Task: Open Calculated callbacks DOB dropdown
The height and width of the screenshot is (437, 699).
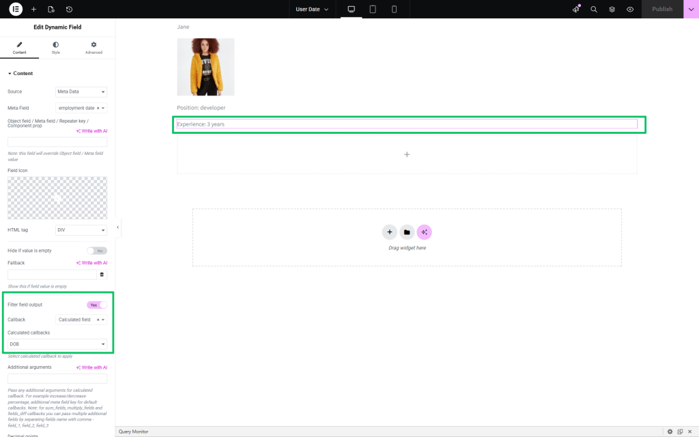Action: [x=57, y=344]
